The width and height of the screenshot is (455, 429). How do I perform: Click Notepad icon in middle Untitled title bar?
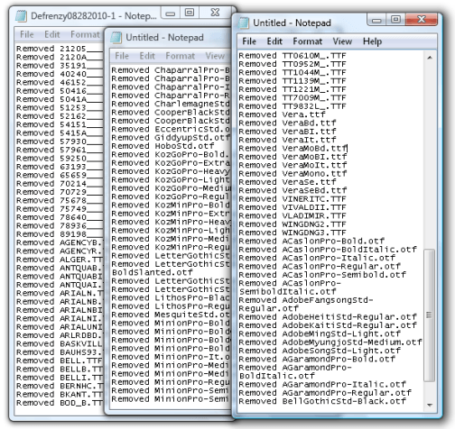click(116, 38)
